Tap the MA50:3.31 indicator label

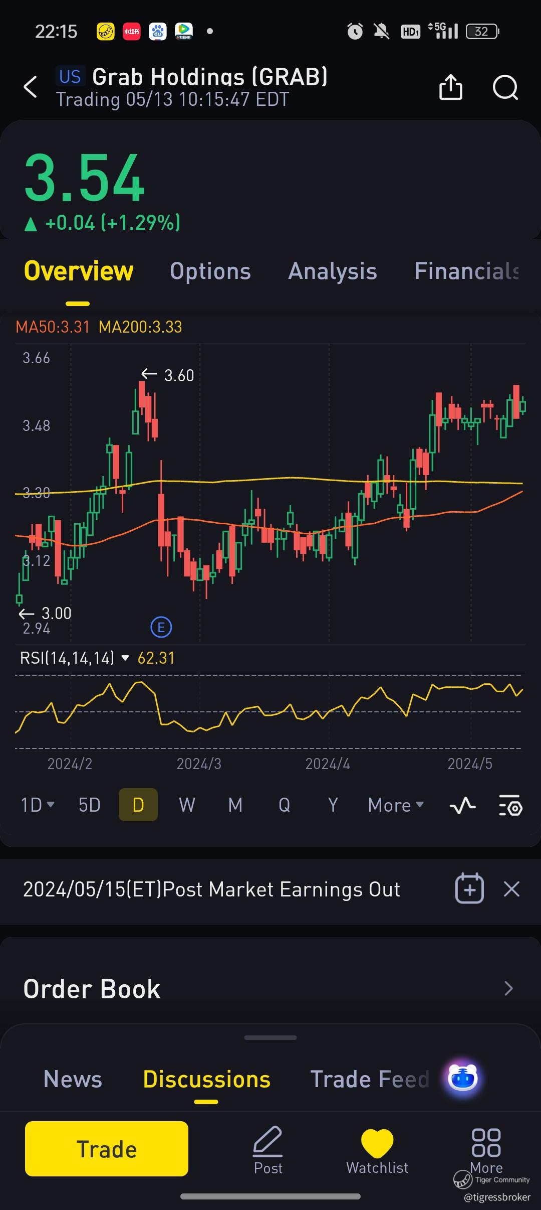[x=53, y=327]
